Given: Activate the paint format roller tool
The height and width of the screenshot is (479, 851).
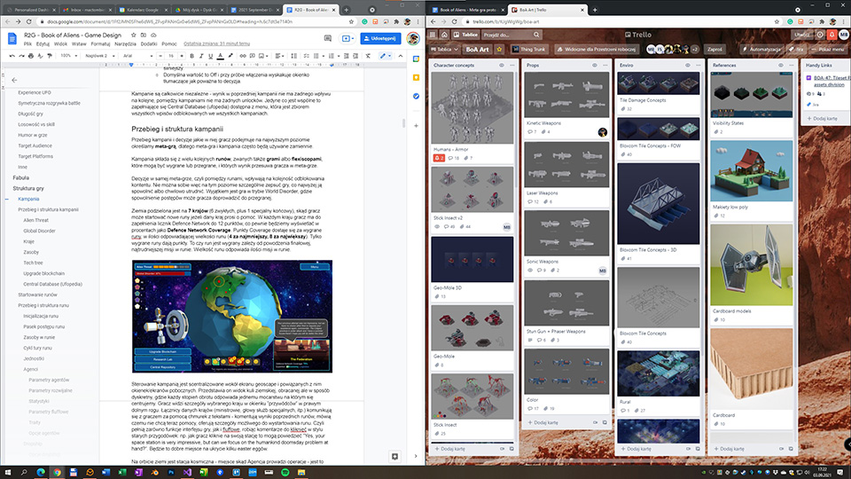Looking at the screenshot, I should 50,56.
